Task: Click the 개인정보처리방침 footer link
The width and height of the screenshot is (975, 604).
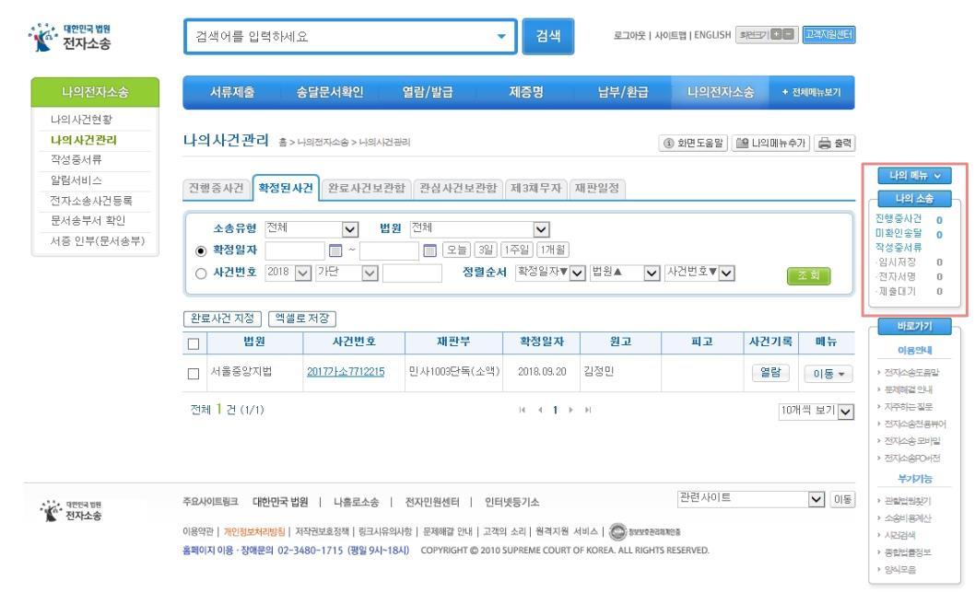Action: pos(254,532)
